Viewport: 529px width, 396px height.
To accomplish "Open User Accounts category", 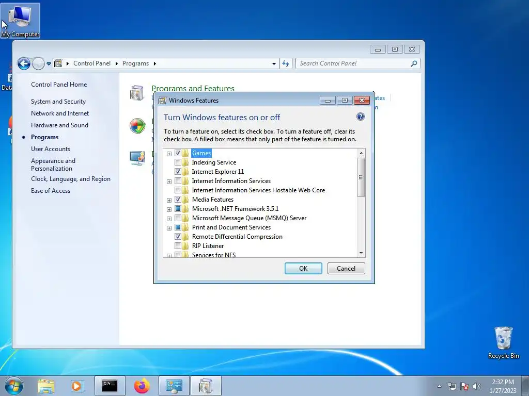I will pos(51,149).
